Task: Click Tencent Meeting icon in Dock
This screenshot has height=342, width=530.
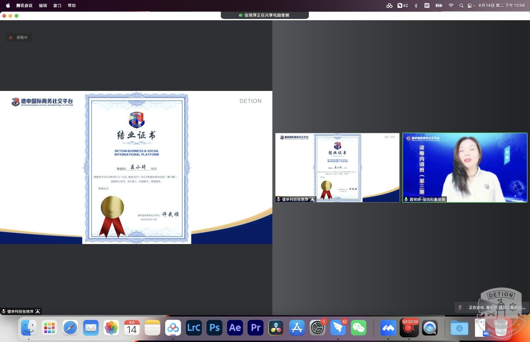Action: [x=388, y=328]
